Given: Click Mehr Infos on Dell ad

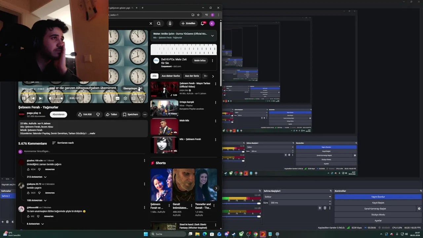Looking at the screenshot, I should pyautogui.click(x=200, y=60).
